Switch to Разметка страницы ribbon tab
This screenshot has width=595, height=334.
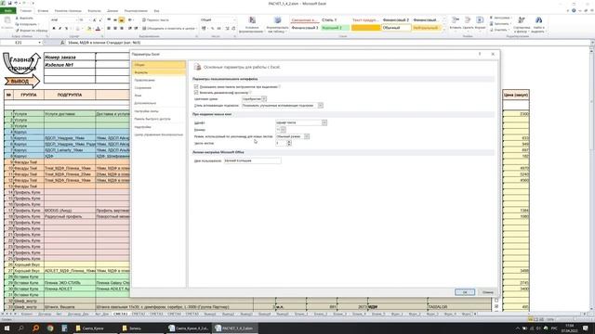tap(68, 10)
